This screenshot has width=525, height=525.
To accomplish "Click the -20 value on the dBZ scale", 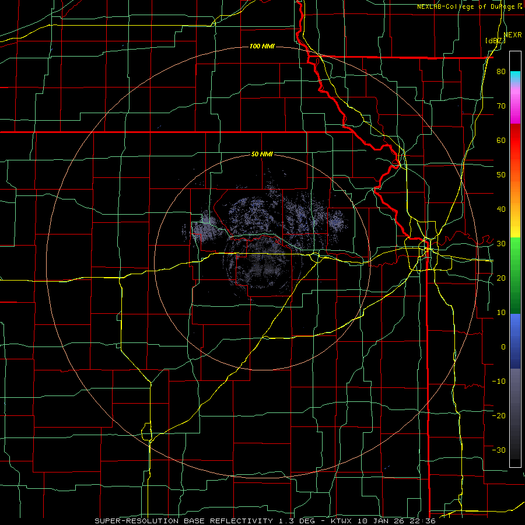I will tap(499, 415).
